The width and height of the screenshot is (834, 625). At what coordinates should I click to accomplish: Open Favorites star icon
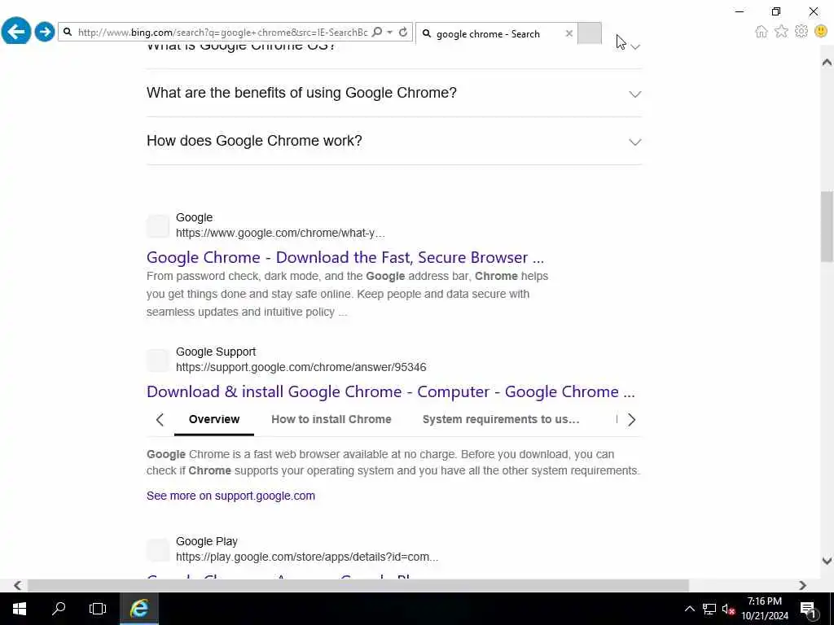click(x=781, y=32)
